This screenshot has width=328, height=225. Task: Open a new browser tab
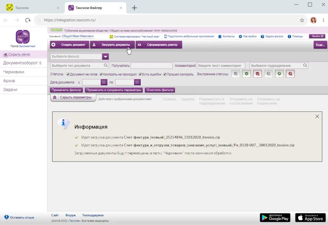[134, 8]
